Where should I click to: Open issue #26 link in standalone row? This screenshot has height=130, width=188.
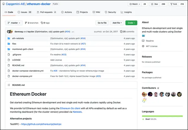coord(55,71)
